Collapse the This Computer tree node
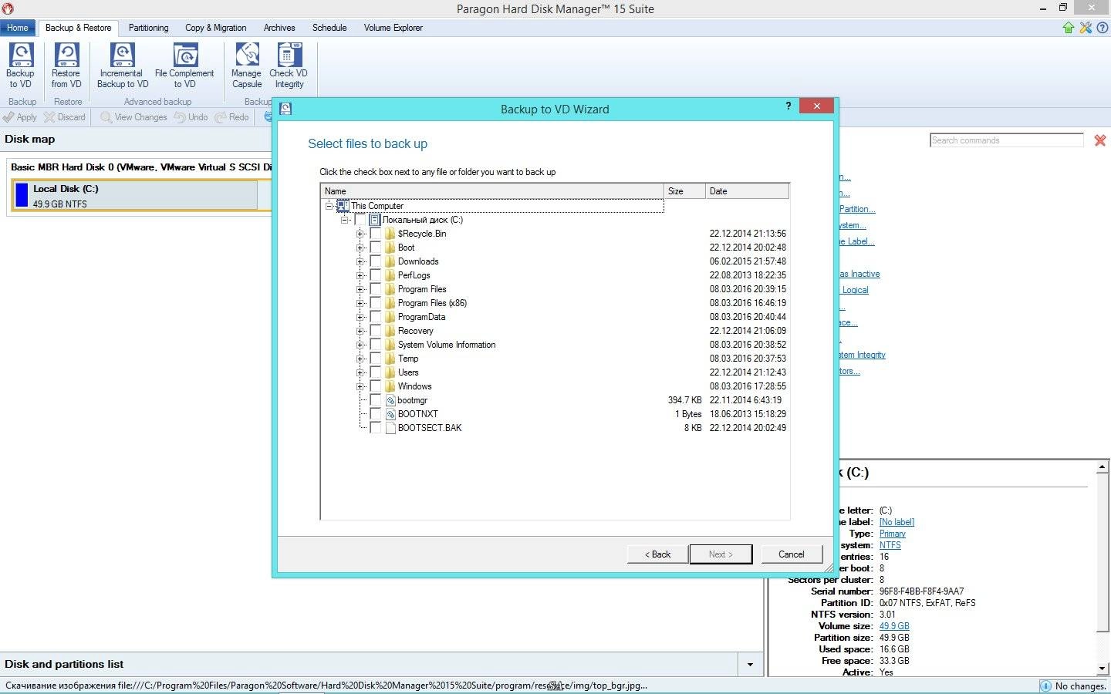 click(329, 206)
